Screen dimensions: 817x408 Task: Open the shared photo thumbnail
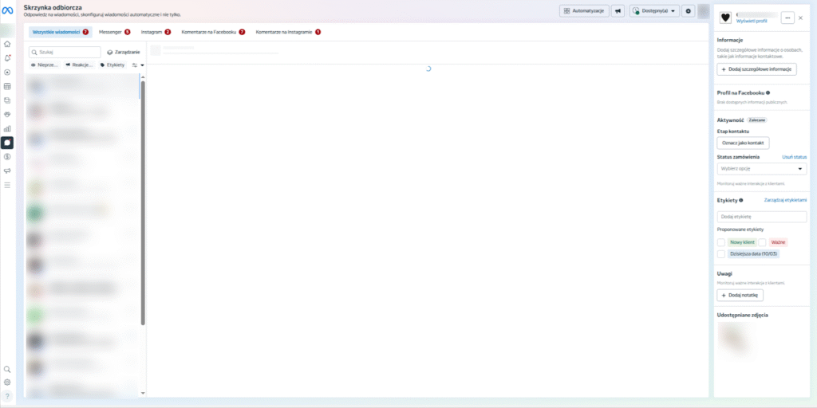735,338
